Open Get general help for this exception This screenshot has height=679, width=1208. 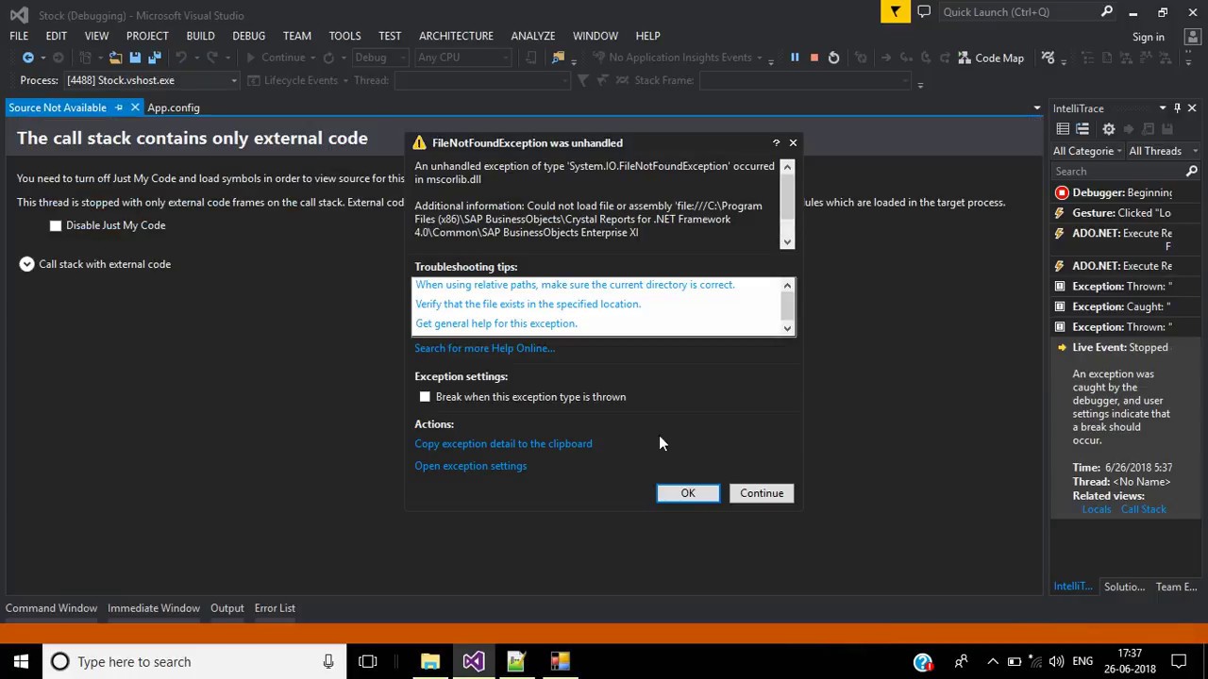point(495,323)
